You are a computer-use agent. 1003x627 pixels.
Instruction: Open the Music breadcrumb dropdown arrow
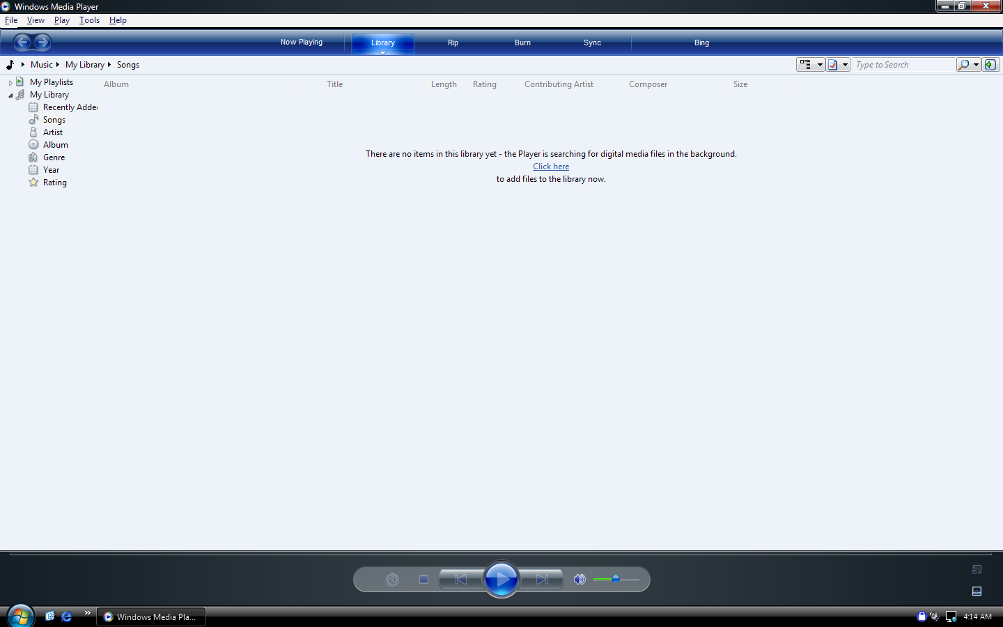pos(57,65)
